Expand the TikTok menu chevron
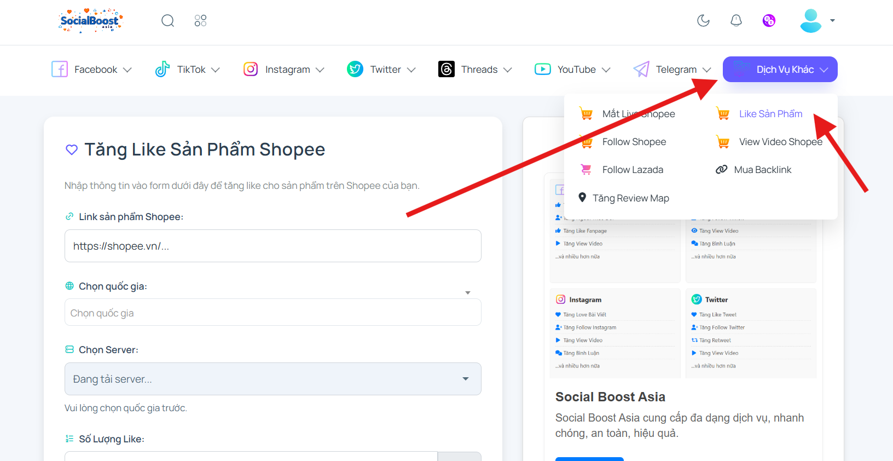 216,70
